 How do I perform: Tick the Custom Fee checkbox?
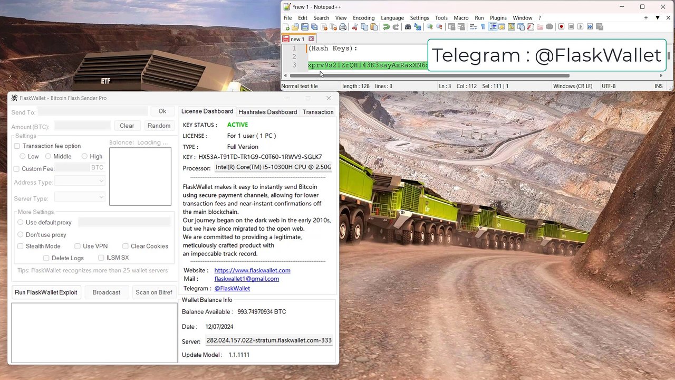pos(16,169)
